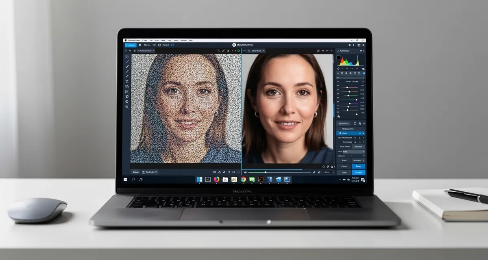Select the magnifier Zoom tool in left strip

click(127, 107)
